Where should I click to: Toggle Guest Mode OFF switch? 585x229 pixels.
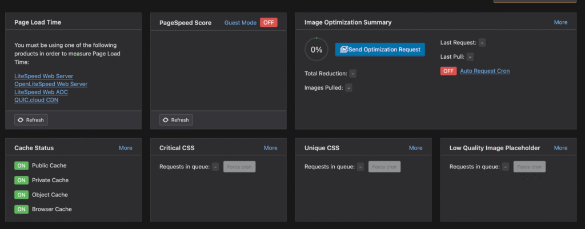(x=269, y=23)
